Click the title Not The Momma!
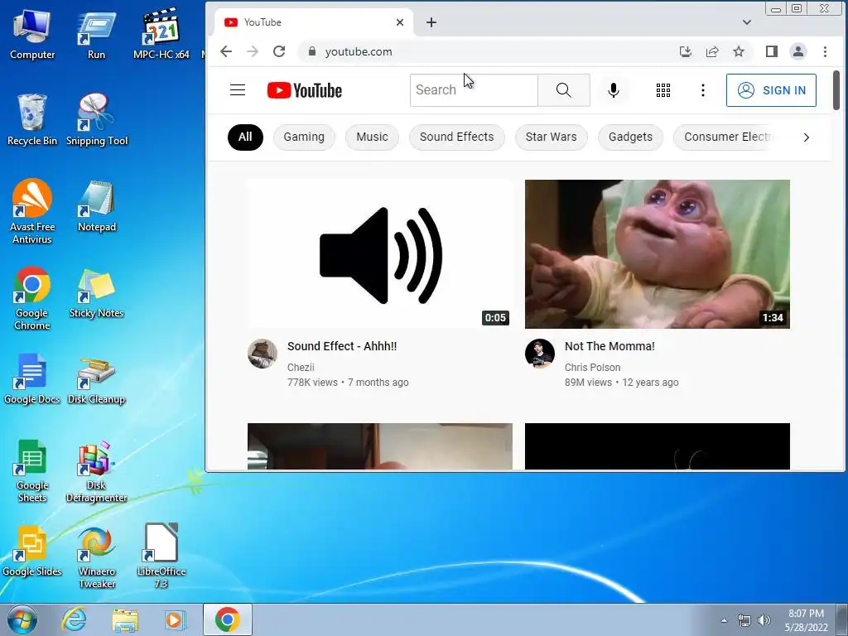848x636 pixels. point(609,346)
